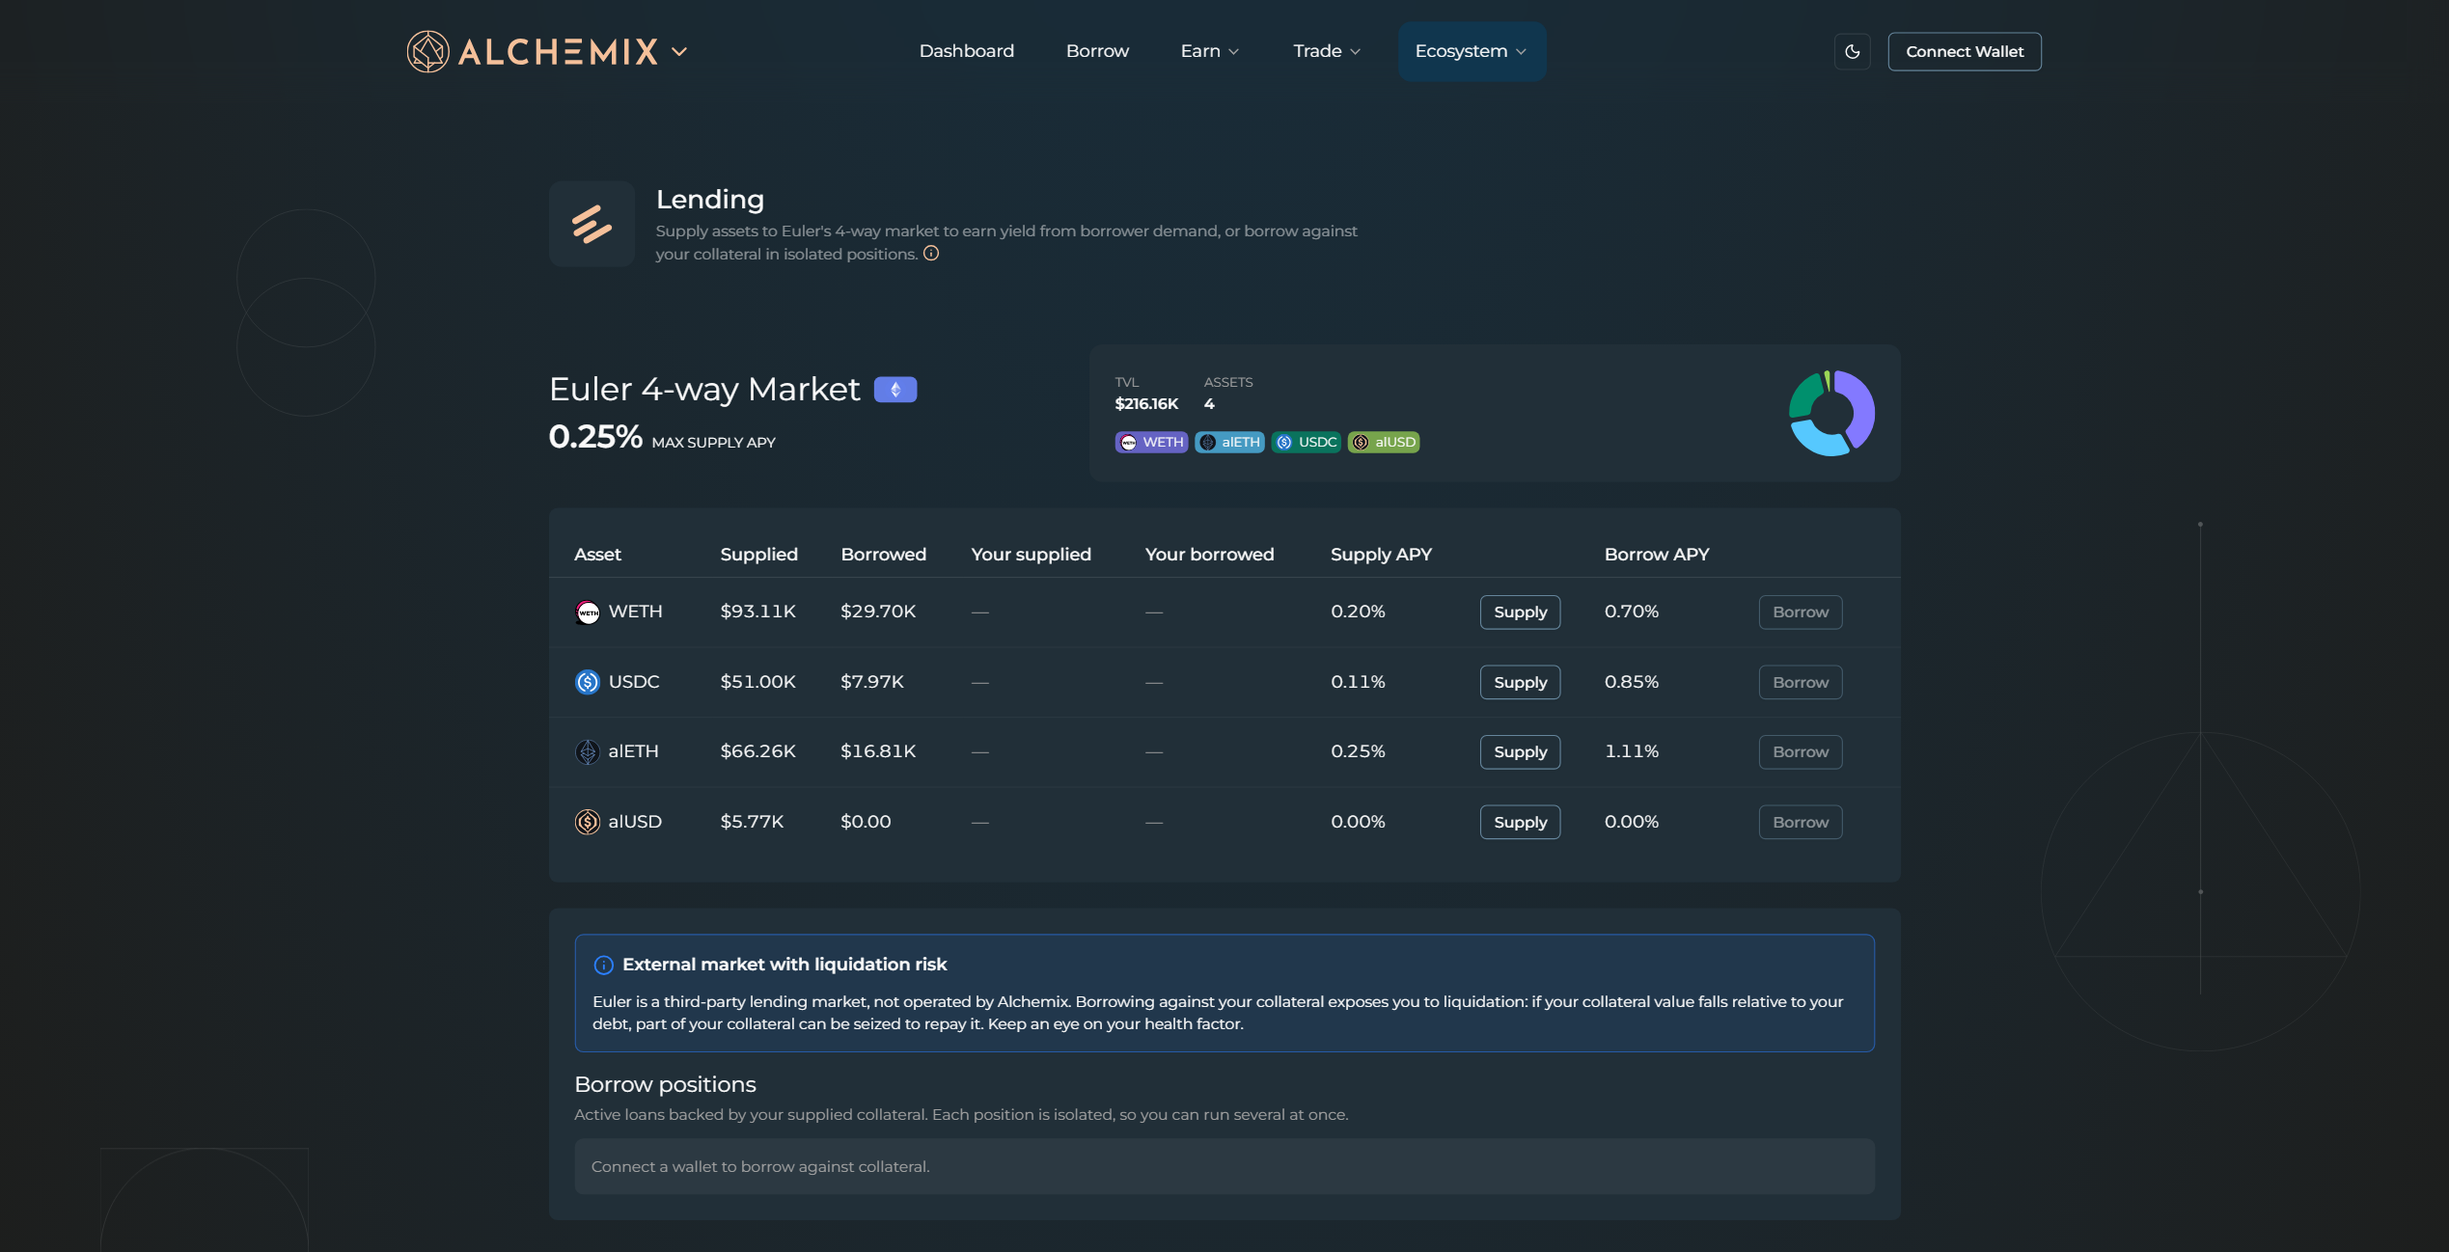The image size is (2449, 1252).
Task: Click 'Connect a wallet to borrow' message box
Action: 1224,1166
